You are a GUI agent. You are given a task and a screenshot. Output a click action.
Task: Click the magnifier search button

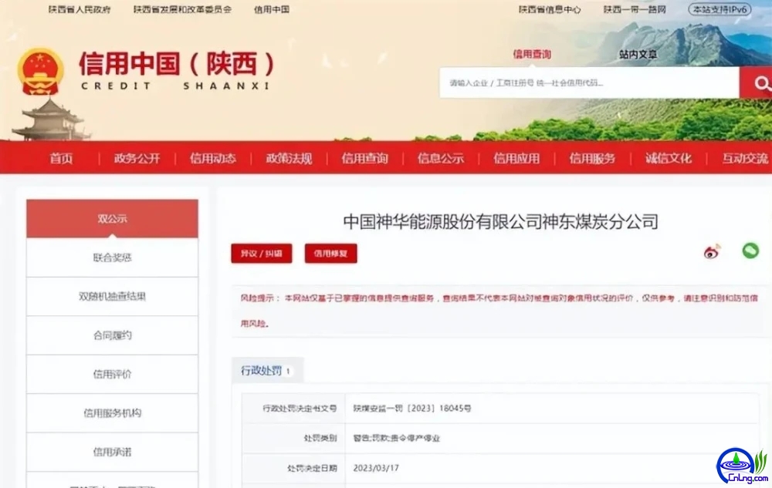click(x=757, y=83)
